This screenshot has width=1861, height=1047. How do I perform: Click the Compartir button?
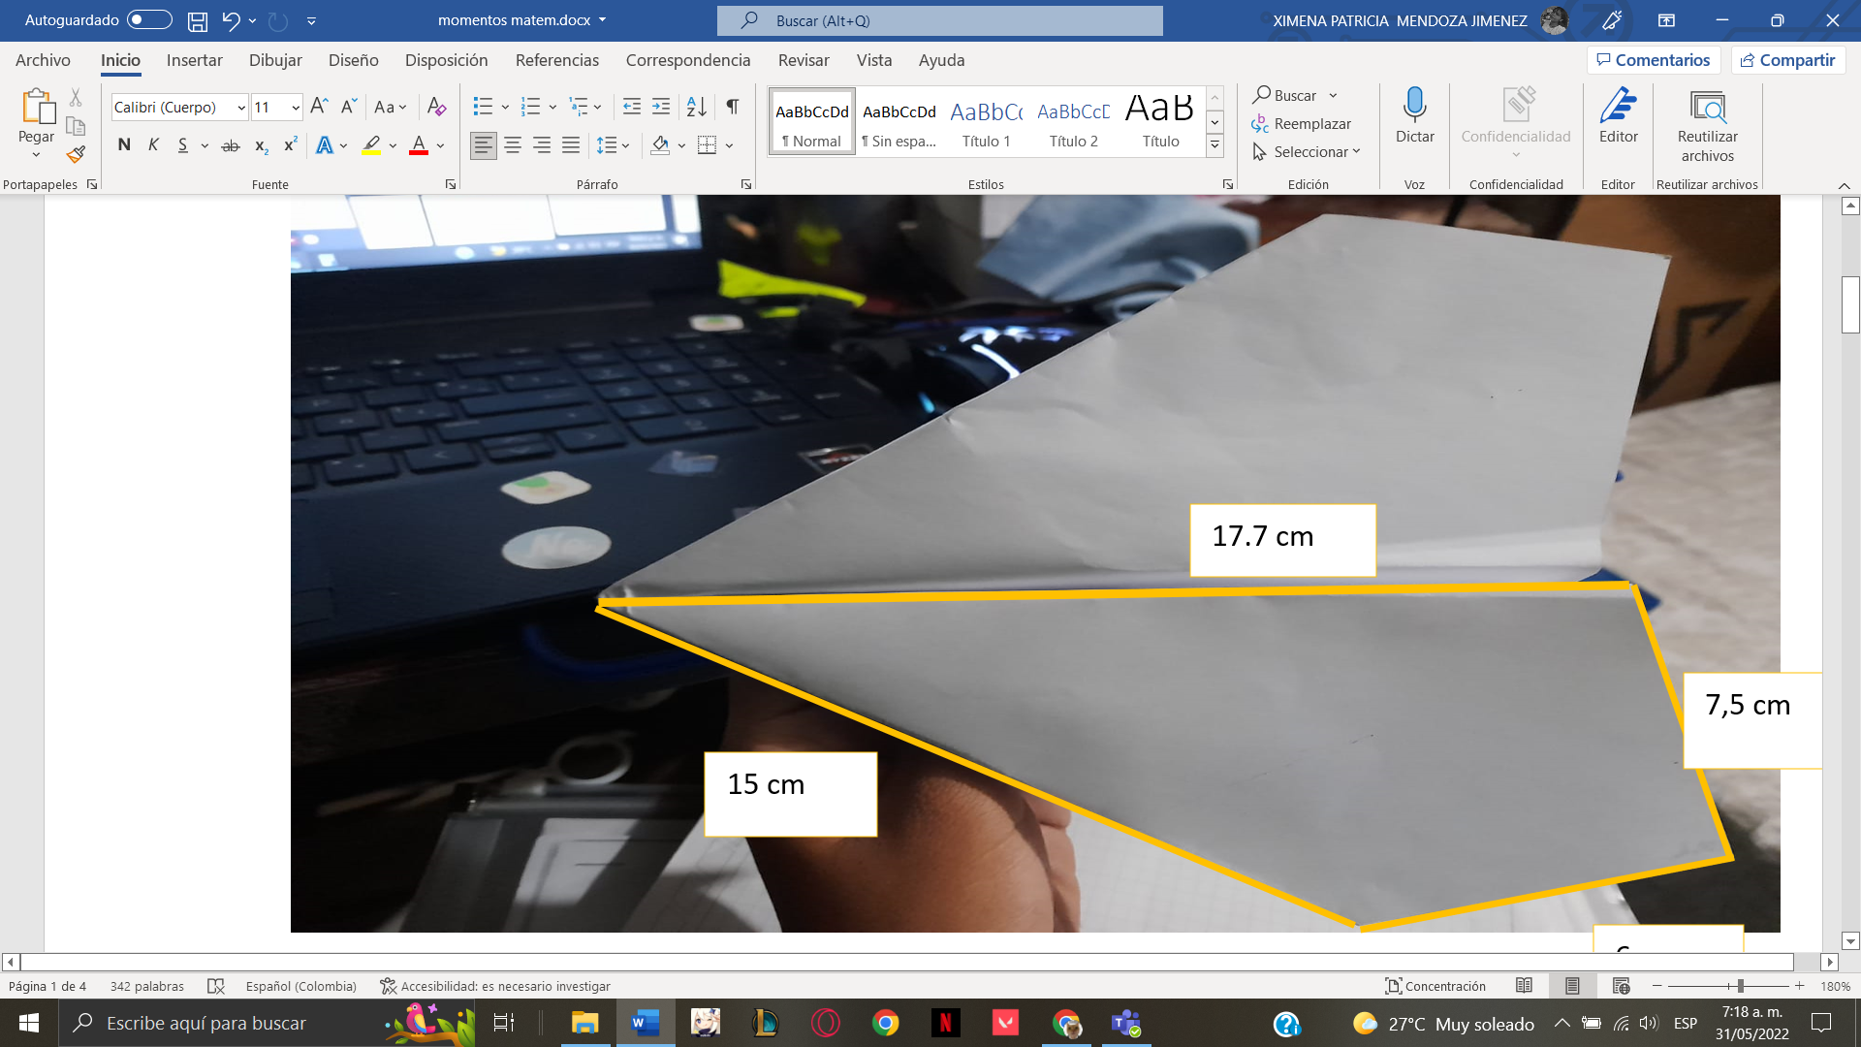point(1788,59)
